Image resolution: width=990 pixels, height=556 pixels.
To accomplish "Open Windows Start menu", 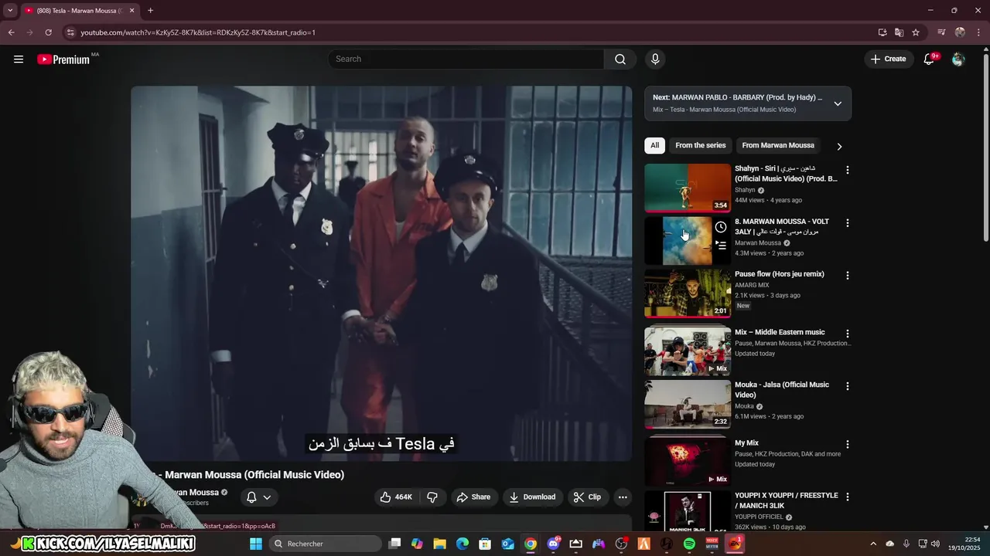I will pos(256,544).
